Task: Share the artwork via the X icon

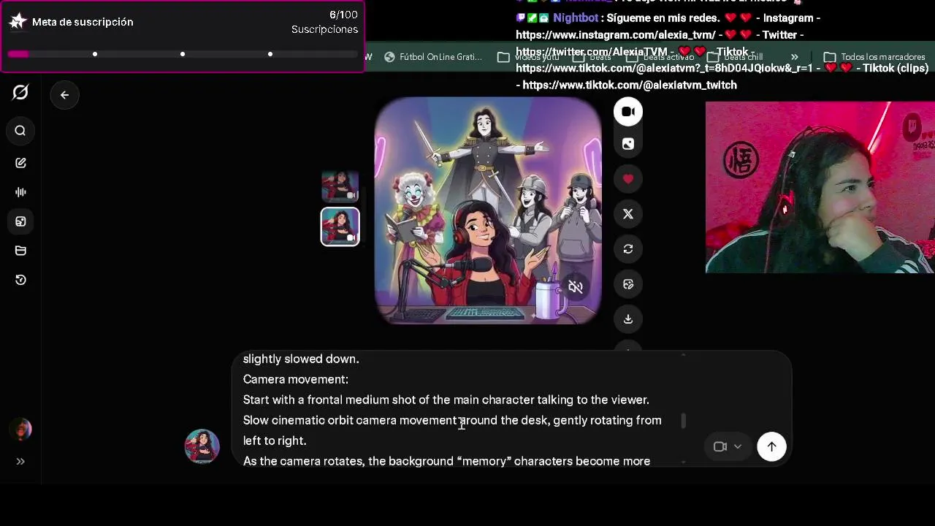Action: coord(628,214)
